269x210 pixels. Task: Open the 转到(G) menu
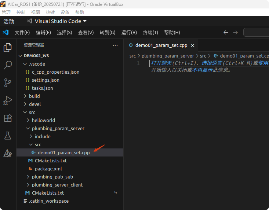pos(108,32)
